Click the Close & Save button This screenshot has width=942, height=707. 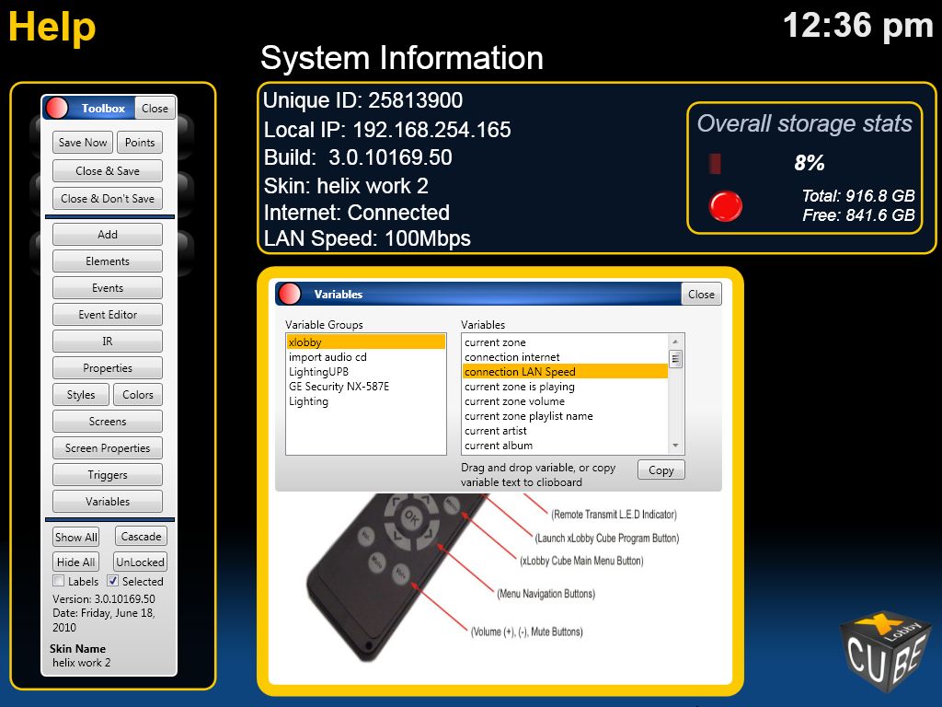108,170
